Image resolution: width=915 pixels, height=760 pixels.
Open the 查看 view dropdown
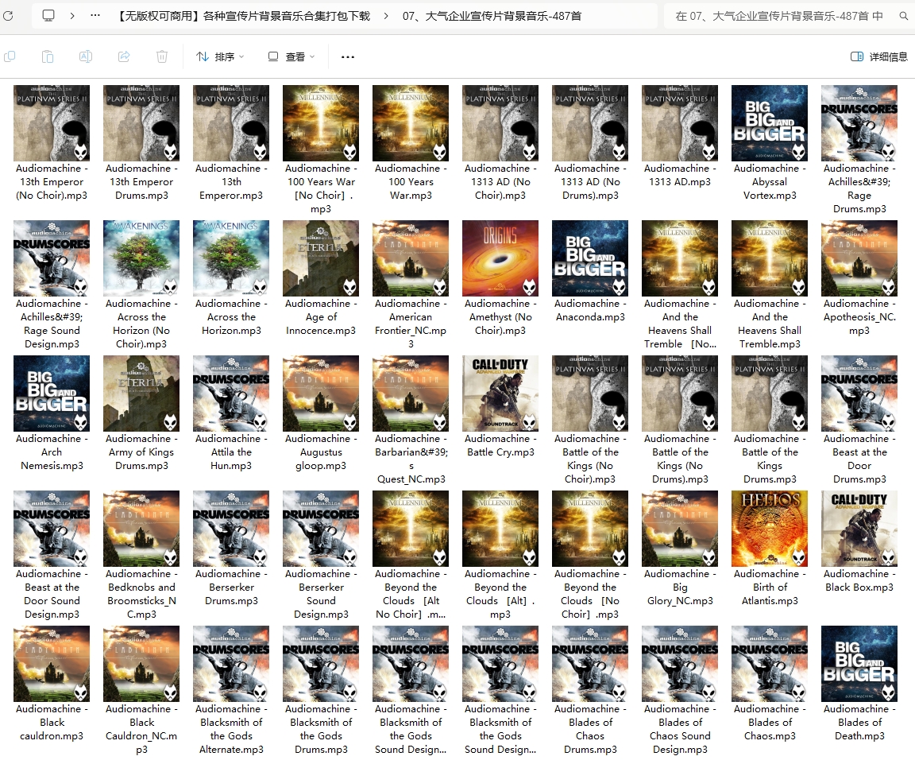click(291, 56)
